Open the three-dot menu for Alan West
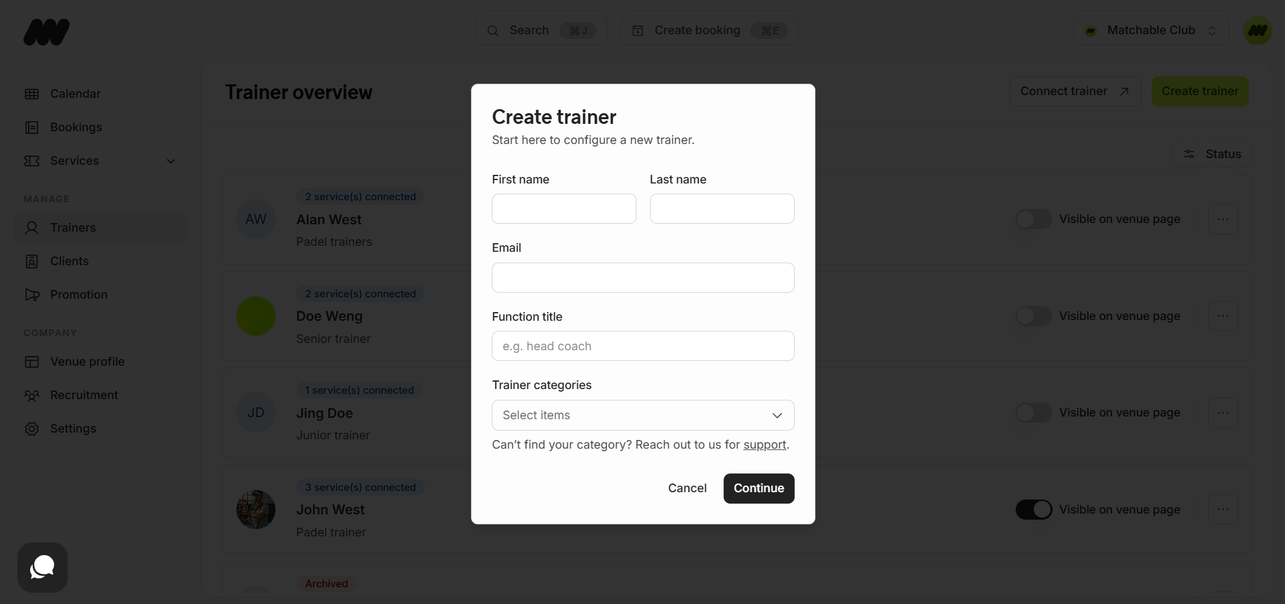The height and width of the screenshot is (604, 1285). click(1223, 219)
